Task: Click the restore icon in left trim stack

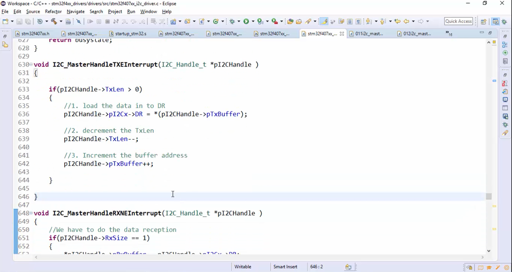Action: (5, 36)
